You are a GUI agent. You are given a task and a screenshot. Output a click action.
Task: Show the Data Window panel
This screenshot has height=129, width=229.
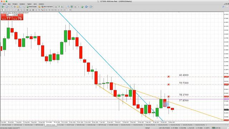pos(15,7)
